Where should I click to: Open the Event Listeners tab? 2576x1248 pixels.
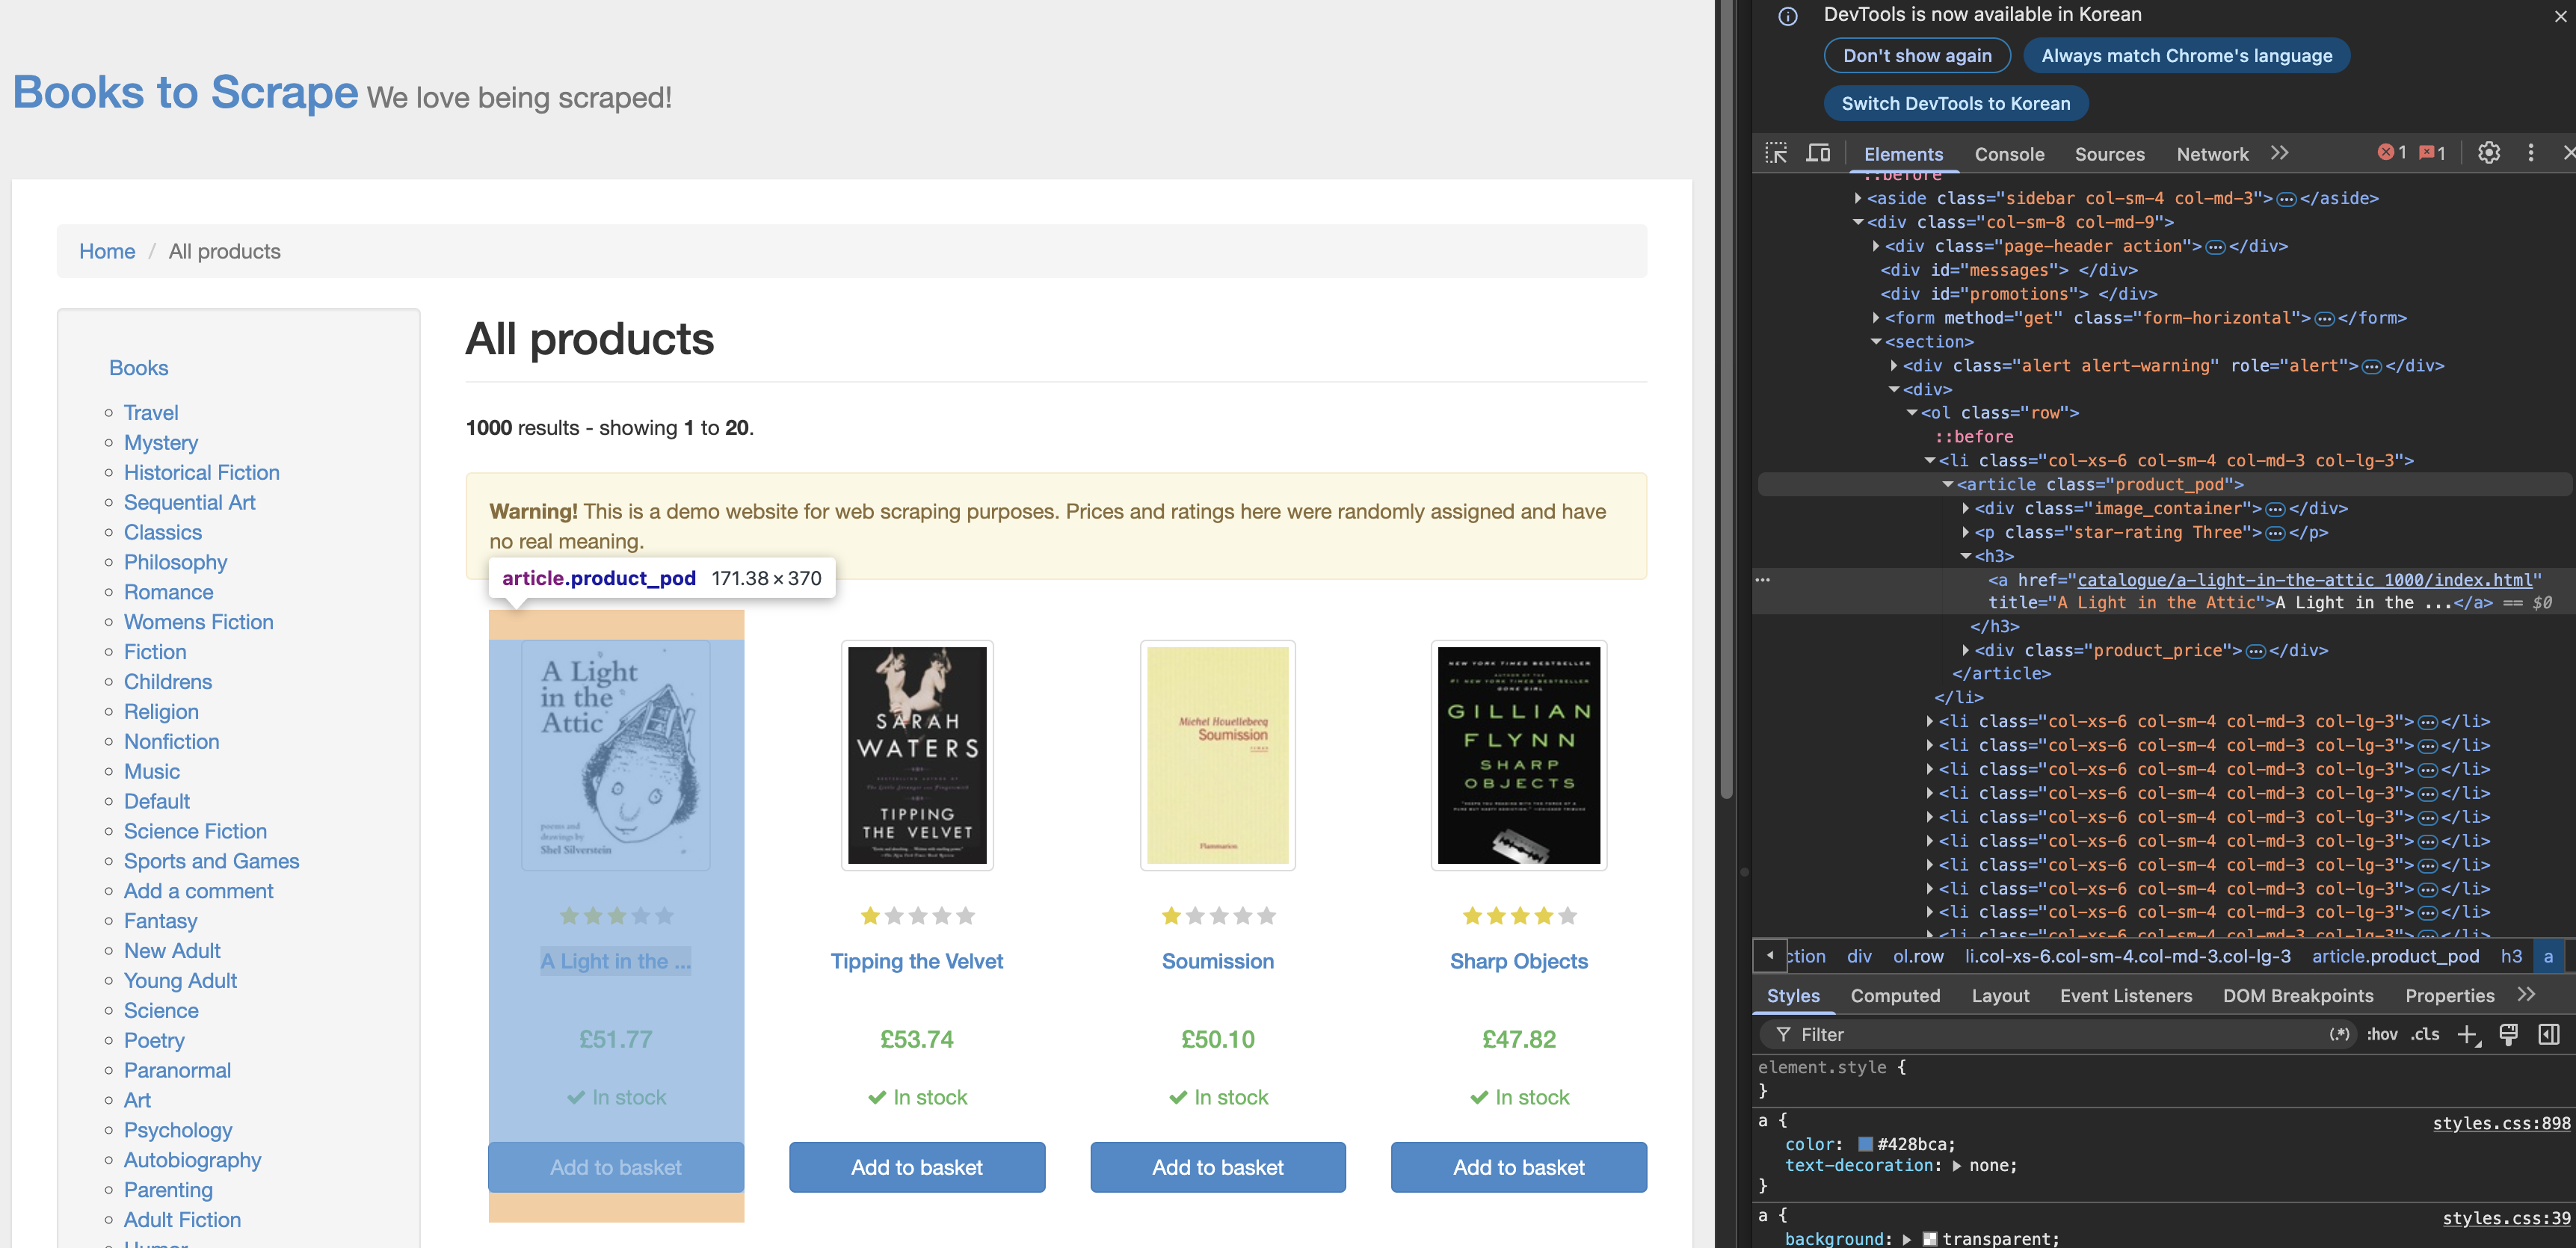(2126, 996)
